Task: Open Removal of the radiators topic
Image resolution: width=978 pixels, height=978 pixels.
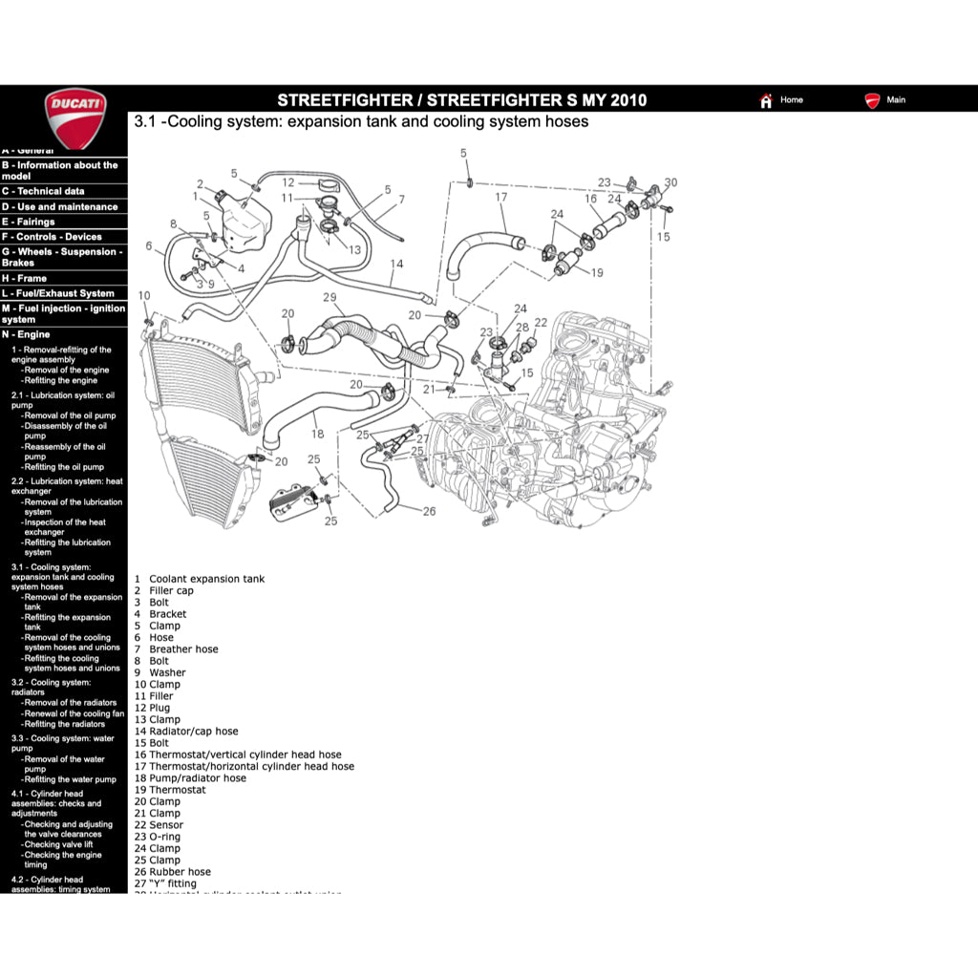Action: tap(71, 702)
